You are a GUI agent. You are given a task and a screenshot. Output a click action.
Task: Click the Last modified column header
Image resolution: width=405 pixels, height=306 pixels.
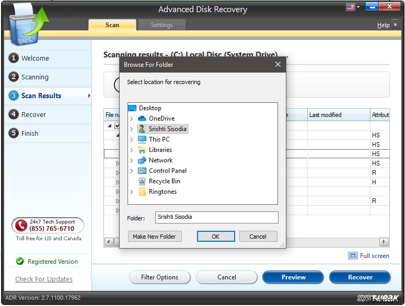tap(339, 115)
